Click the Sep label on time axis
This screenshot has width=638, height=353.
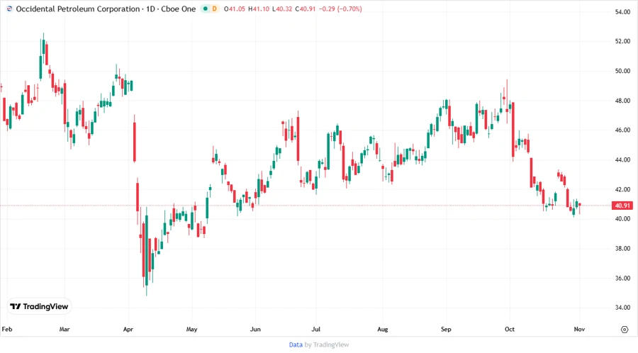446,329
